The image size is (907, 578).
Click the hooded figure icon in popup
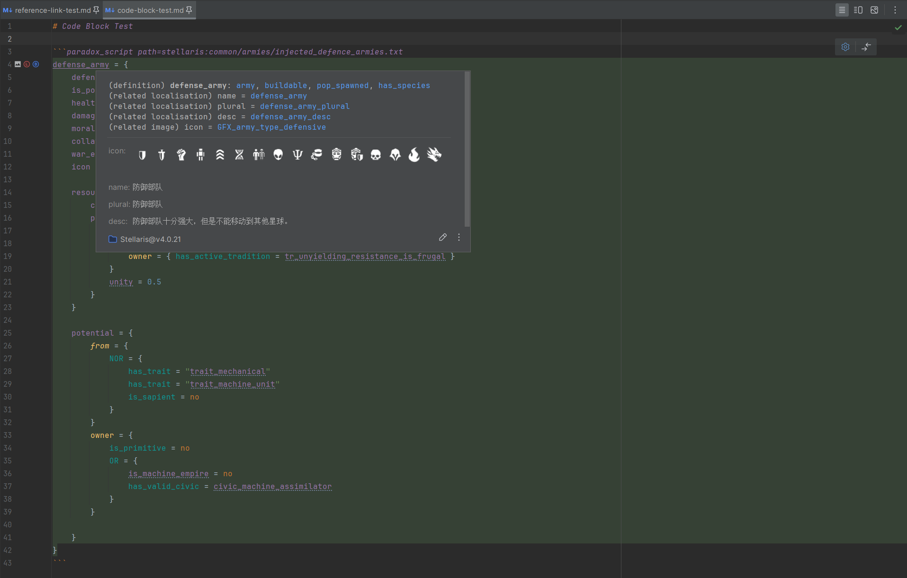[x=395, y=155]
